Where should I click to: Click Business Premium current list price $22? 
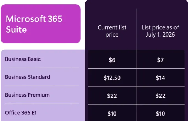pos(112,96)
